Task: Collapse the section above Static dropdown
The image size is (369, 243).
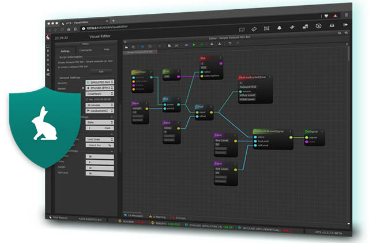Action: click(x=112, y=117)
